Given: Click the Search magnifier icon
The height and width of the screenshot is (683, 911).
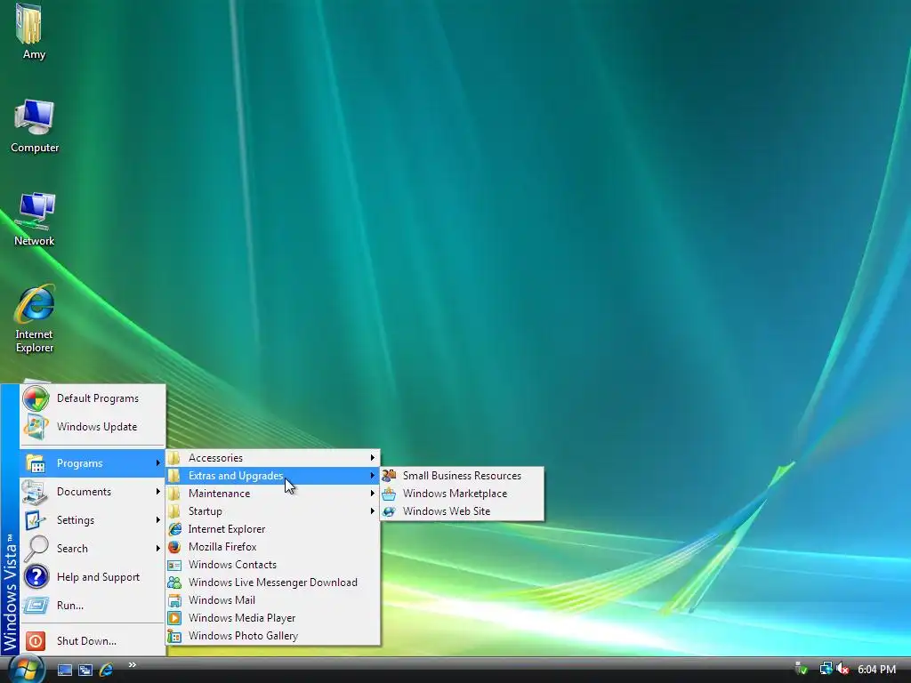Looking at the screenshot, I should pyautogui.click(x=36, y=549).
